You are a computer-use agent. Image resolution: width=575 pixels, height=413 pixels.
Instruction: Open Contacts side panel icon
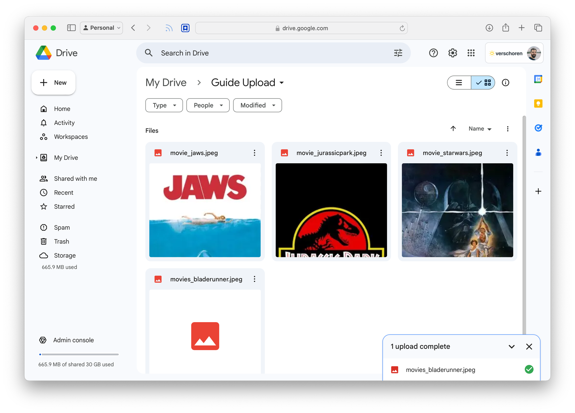[x=538, y=152]
